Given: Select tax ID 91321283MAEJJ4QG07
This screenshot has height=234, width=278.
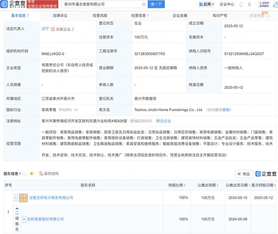Looking at the screenshot, I should (x=244, y=54).
